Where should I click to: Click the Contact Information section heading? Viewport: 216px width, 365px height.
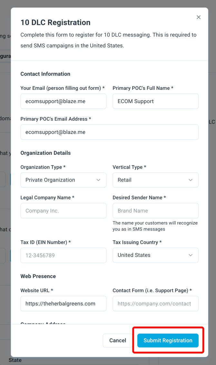(x=45, y=74)
